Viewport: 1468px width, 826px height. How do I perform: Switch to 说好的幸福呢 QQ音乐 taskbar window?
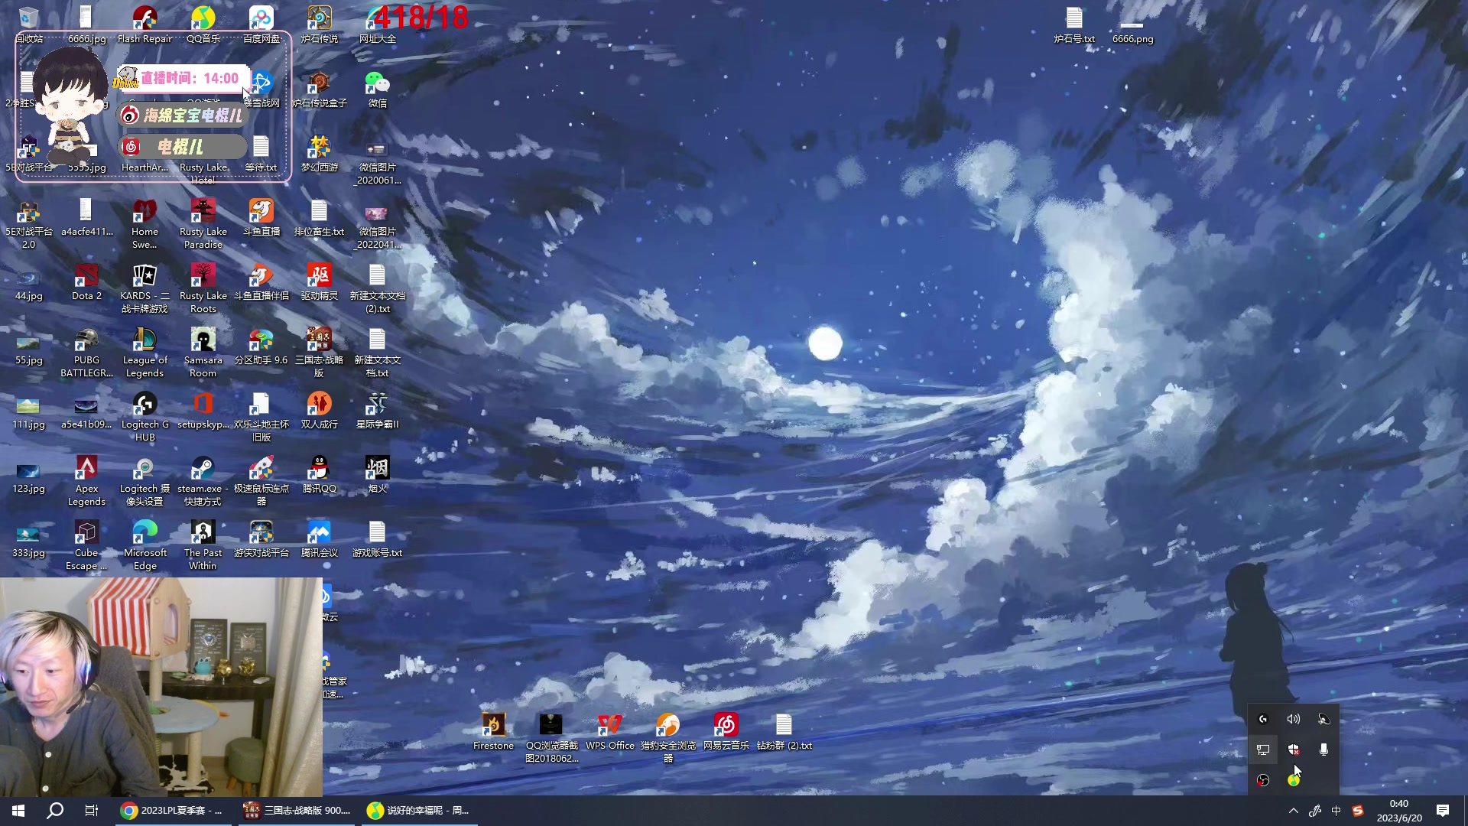(x=419, y=811)
